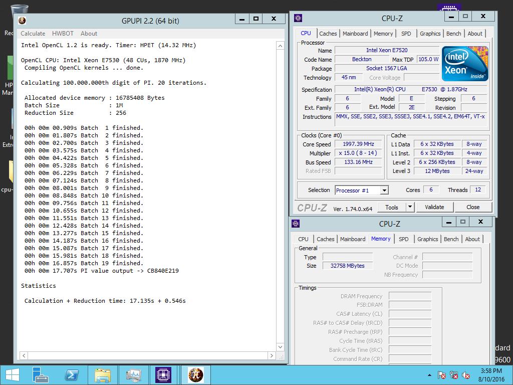Click the Bus Speed value 133.16 MHz
This screenshot has height=385, width=513.
(x=358, y=162)
